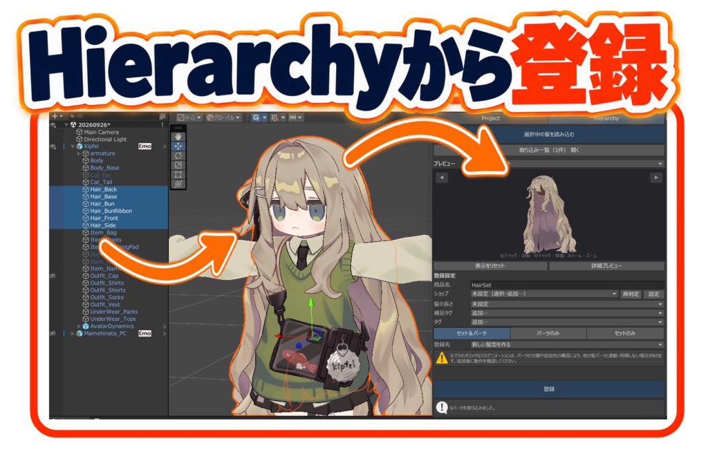Click the 詳細プレビュー button
Viewport: 708px width, 450px height.
point(606,266)
